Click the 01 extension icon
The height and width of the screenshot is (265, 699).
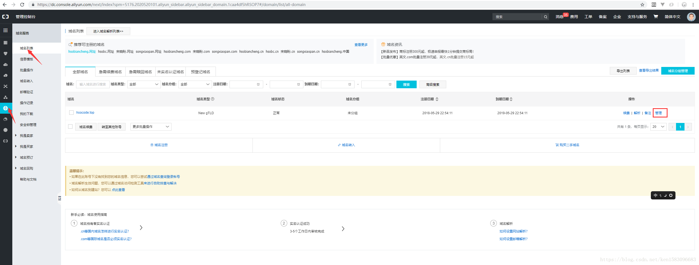coord(654,5)
